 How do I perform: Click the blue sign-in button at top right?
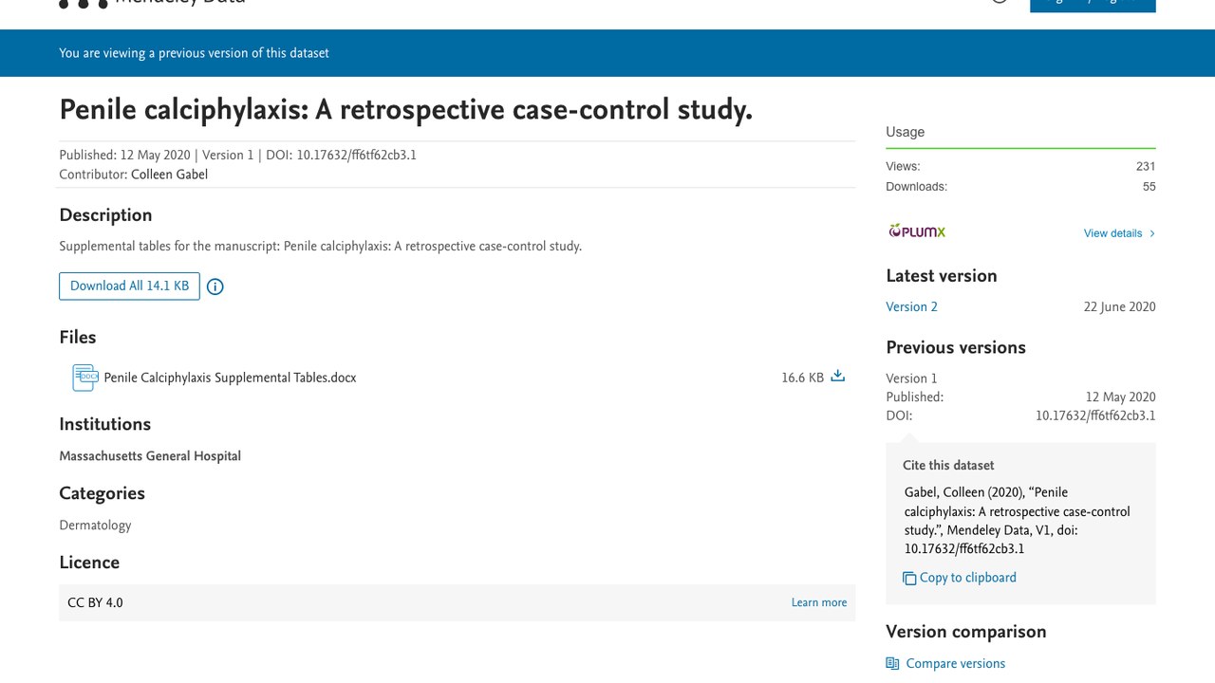[x=1093, y=5]
